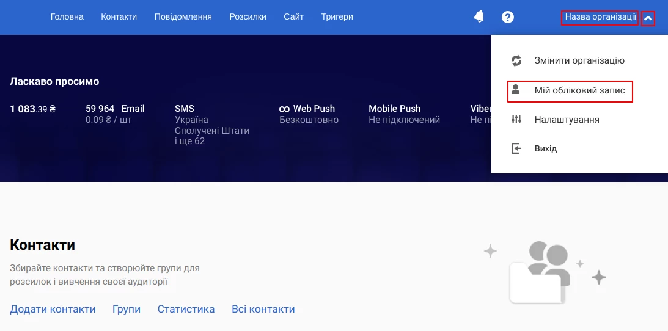
Task: Click the Ласкаво просимо heading
Action: (54, 81)
